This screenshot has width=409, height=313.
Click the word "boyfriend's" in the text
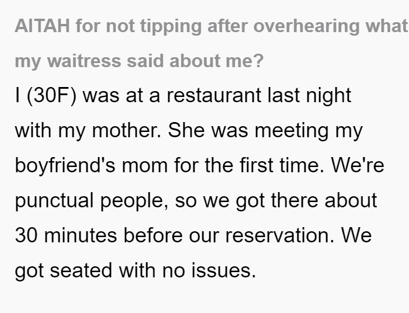[x=65, y=165]
